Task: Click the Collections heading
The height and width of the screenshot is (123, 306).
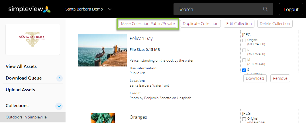Action: pyautogui.click(x=17, y=105)
